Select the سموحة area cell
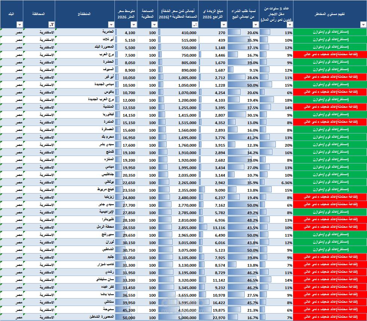Image resolution: width=367 pixels, height=321 pixels. click(x=85, y=310)
